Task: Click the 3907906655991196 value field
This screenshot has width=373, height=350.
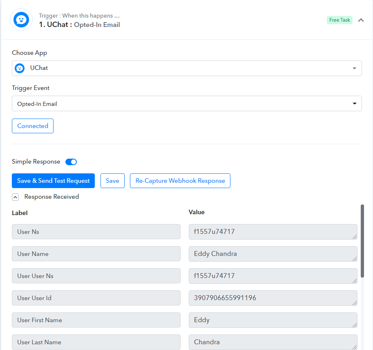Action: 273,298
